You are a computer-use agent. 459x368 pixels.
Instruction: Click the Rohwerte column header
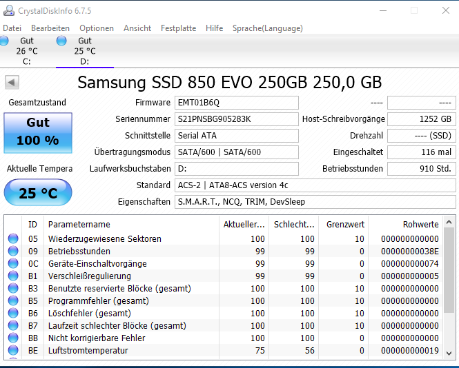coord(405,225)
